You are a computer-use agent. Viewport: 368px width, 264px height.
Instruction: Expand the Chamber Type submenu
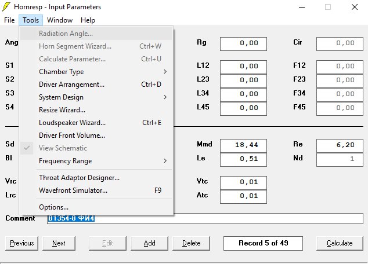[x=96, y=72]
